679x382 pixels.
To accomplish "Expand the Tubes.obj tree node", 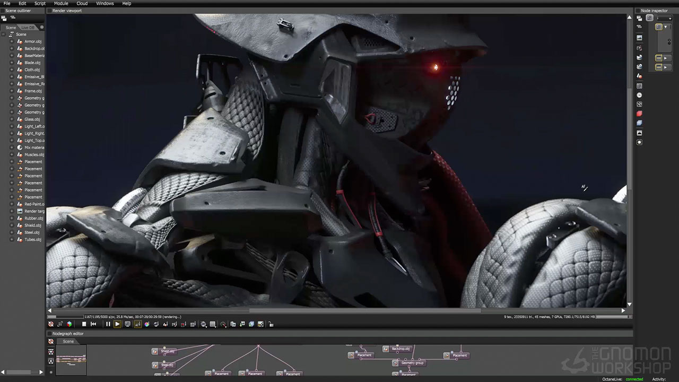I will [x=12, y=239].
